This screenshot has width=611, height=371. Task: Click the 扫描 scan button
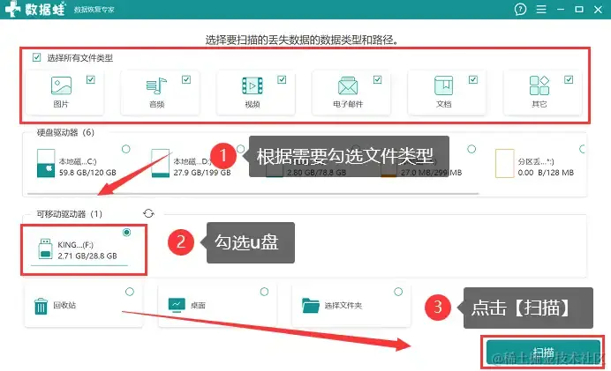[543, 352]
